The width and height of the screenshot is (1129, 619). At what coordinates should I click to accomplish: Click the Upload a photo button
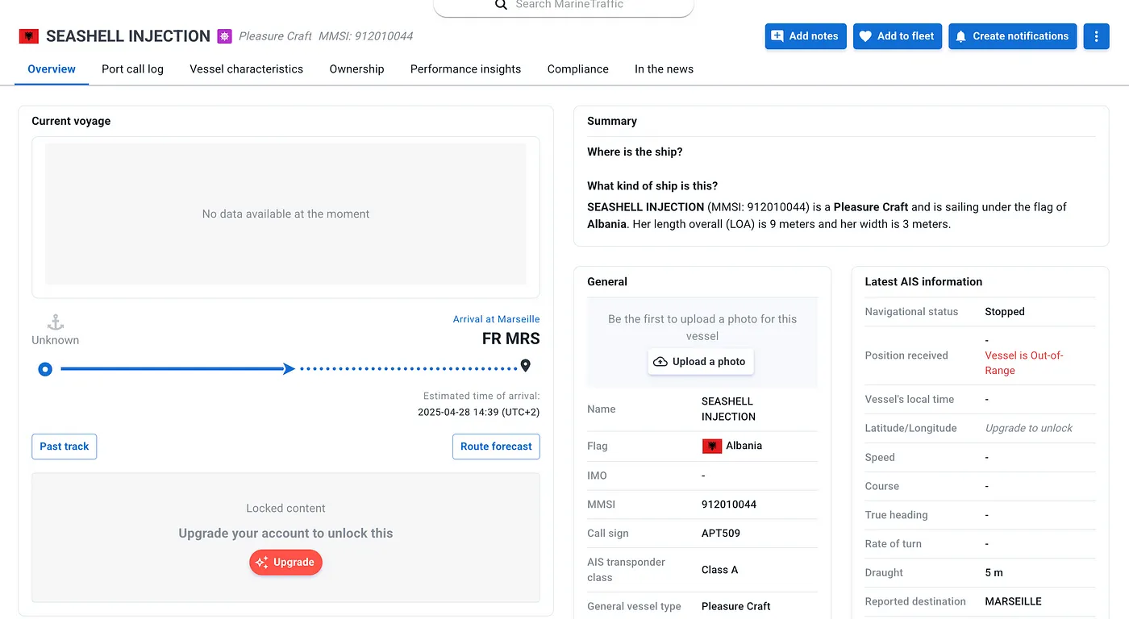coord(700,362)
